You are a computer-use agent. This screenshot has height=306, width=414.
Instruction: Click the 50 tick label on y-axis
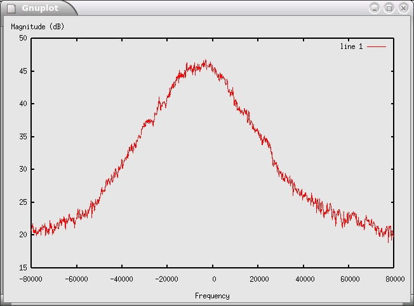23,38
